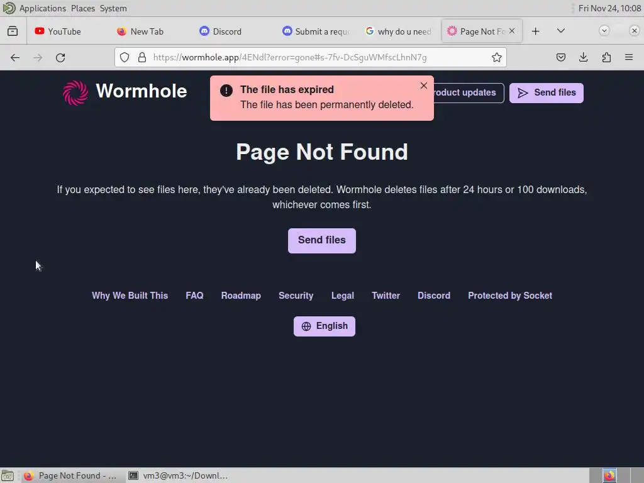Open the Save to Pocket icon
644x483 pixels.
coord(561,57)
